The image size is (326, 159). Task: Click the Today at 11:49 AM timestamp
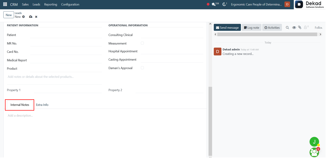pos(250,50)
